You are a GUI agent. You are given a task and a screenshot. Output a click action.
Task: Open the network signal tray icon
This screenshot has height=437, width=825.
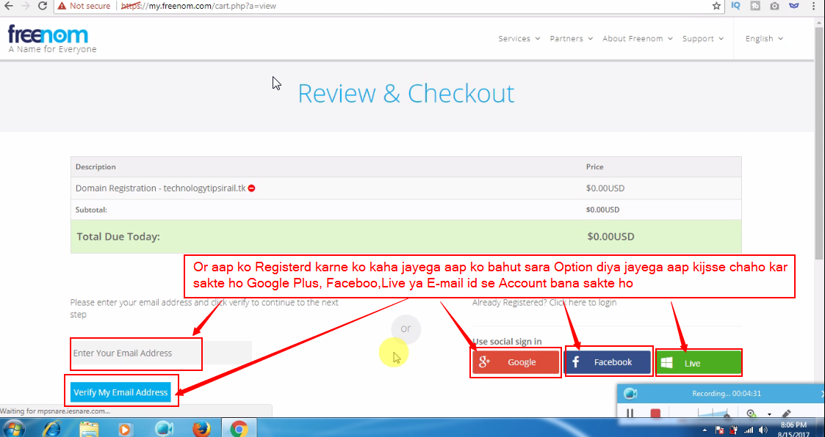pos(748,430)
